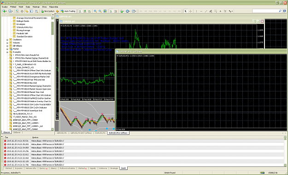This screenshot has height=175, width=288.
Task: Select Moving Average indicator in Navigator
Action: coord(23,30)
